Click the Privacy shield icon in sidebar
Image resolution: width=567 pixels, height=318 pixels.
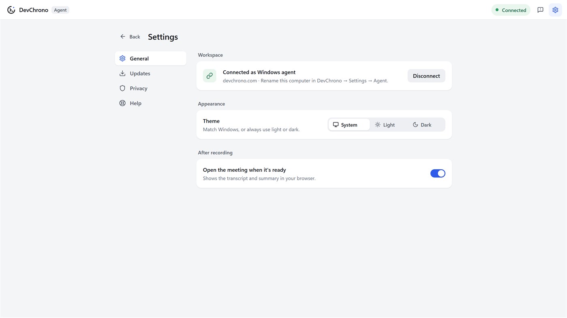(122, 88)
